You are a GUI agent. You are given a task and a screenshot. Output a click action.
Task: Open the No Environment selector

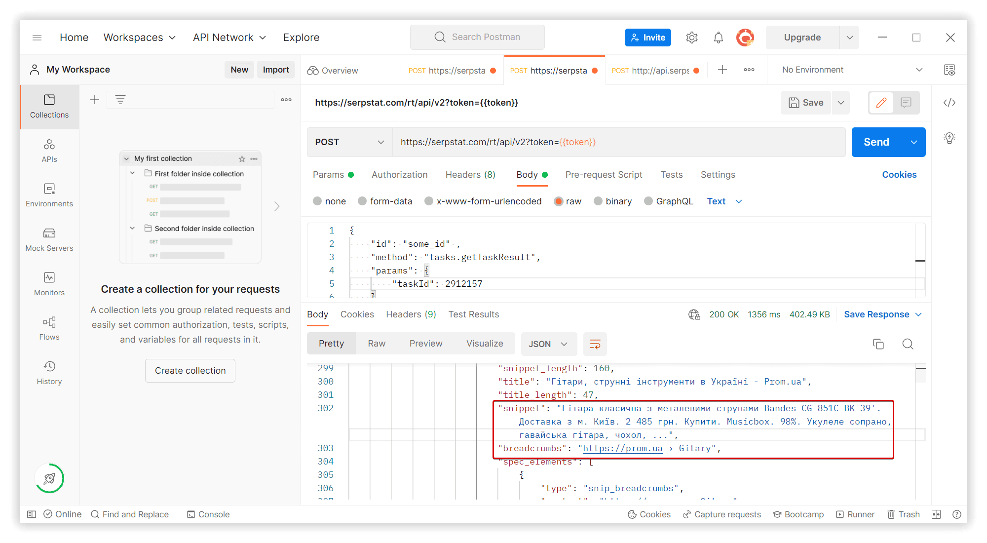[852, 70]
